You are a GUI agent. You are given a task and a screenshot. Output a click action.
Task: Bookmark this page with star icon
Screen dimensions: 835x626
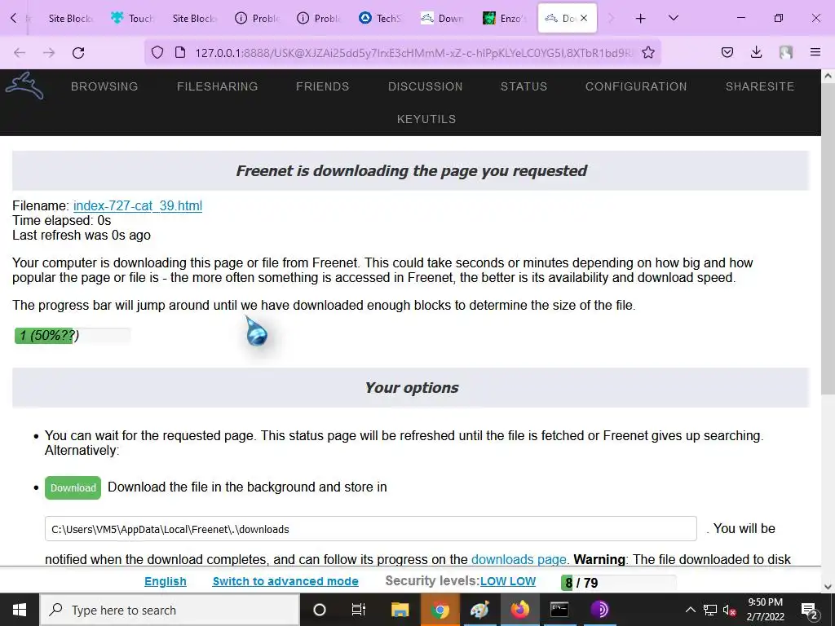648,52
